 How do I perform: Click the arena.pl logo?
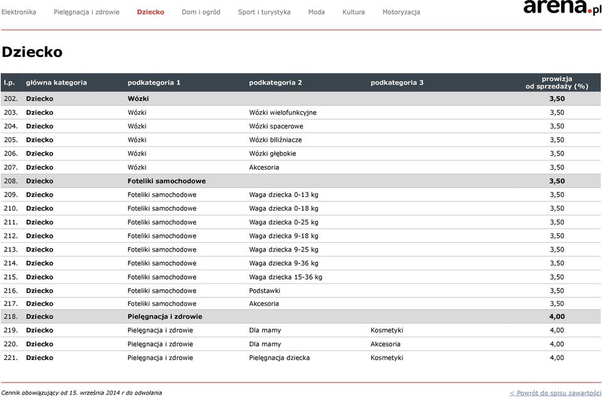562,6
